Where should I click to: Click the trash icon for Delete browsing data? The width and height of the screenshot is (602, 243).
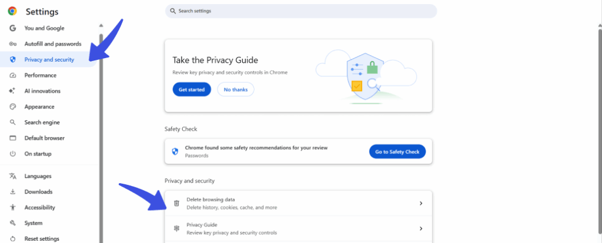176,204
